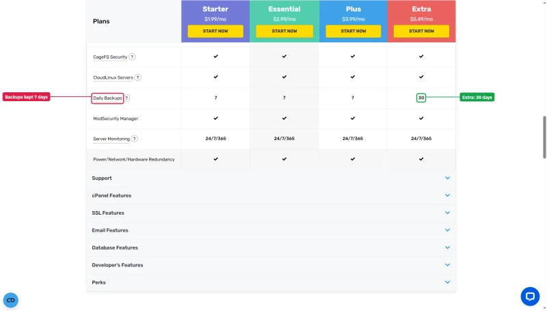Open help tooltip for CageFS Security
This screenshot has width=547, height=311.
coord(132,57)
